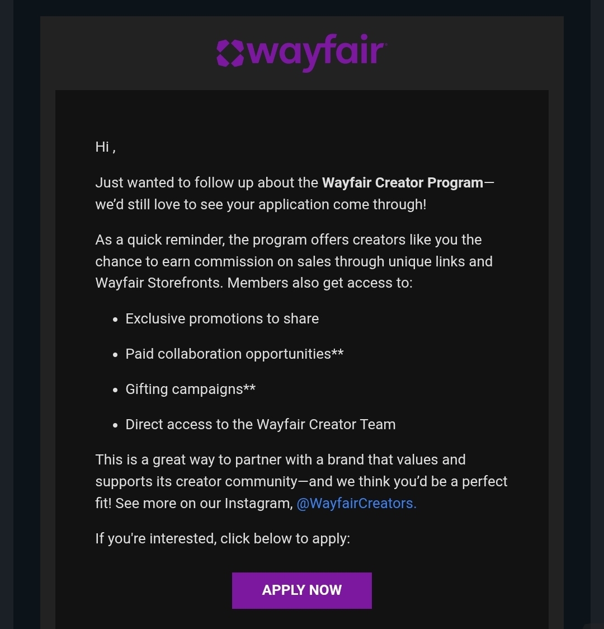Click "If you're interested, click below to apply" line
This screenshot has width=604, height=629.
[x=223, y=539]
